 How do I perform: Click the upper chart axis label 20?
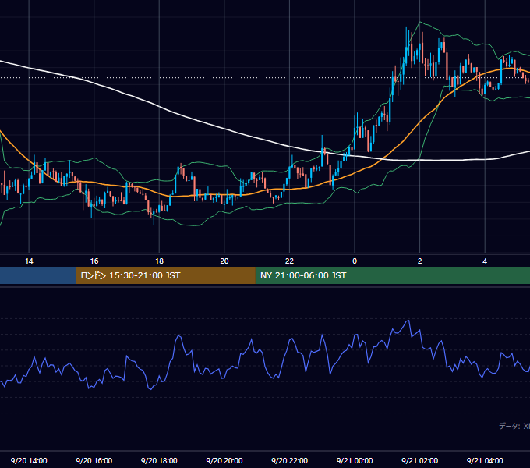224,261
